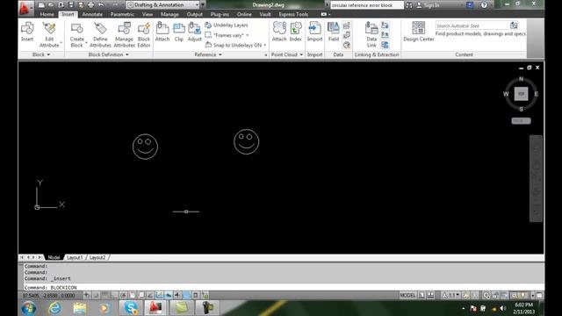
Task: Toggle the MODEL space button
Action: tap(407, 295)
